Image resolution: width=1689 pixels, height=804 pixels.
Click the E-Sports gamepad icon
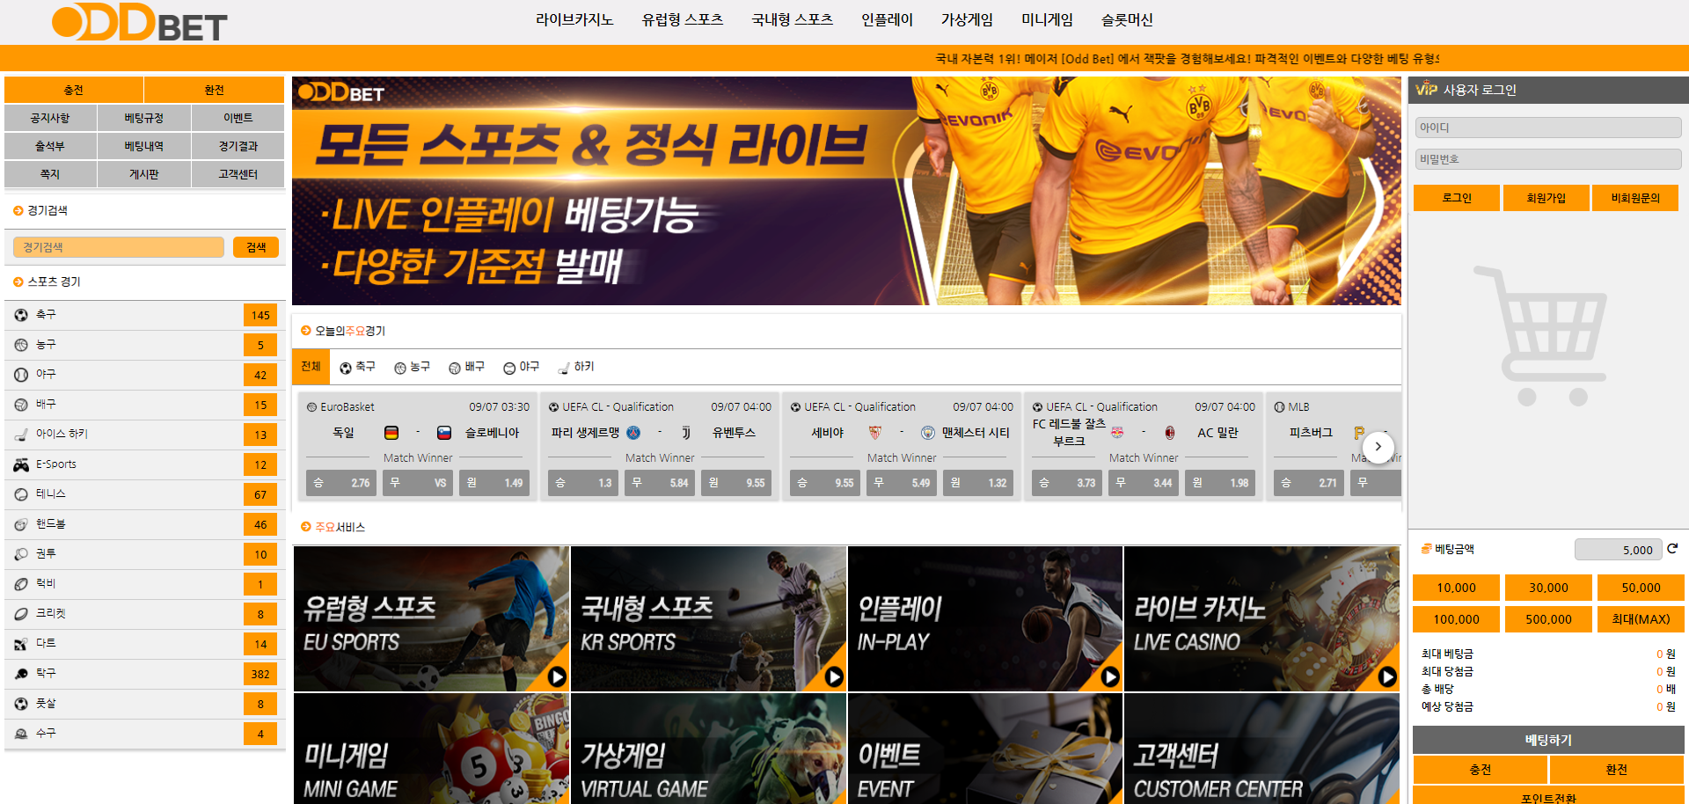(x=21, y=464)
